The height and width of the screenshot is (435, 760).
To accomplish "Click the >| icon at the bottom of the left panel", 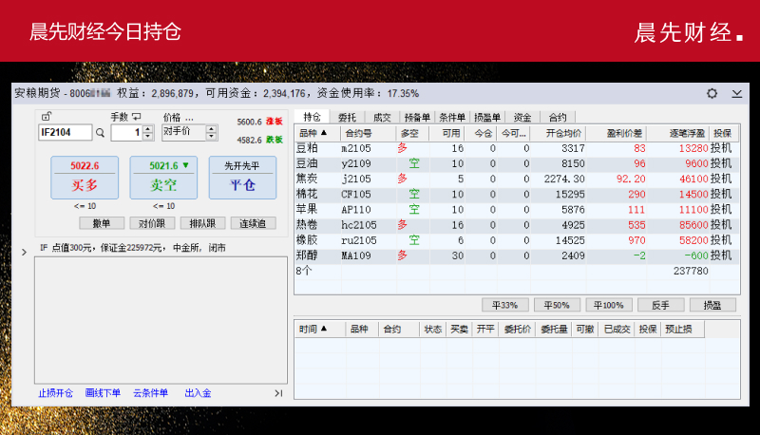I will [278, 393].
